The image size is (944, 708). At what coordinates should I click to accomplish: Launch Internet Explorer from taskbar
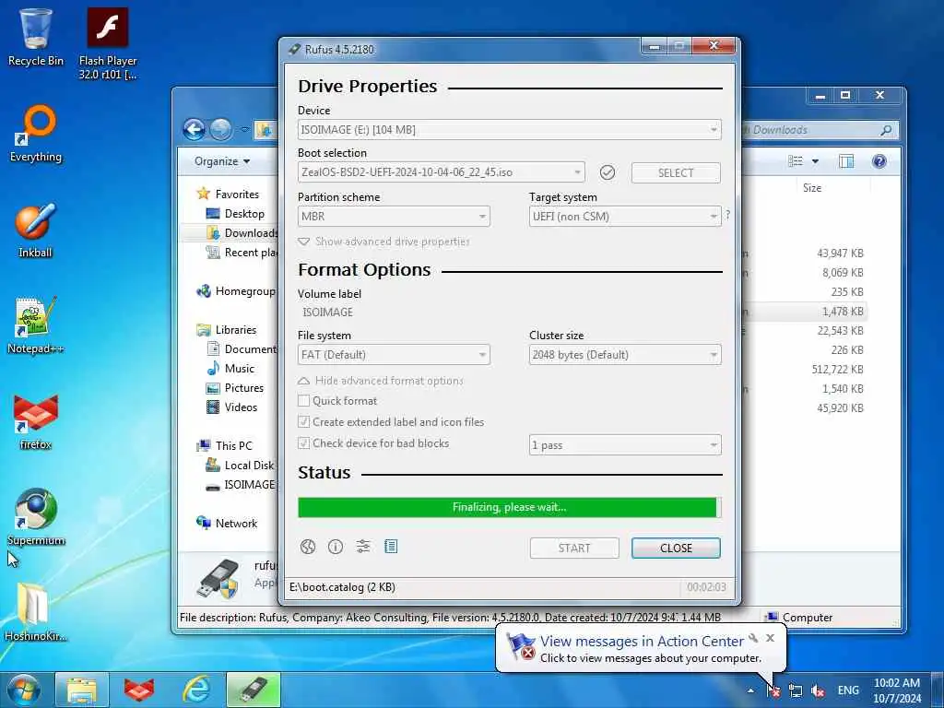(x=196, y=690)
